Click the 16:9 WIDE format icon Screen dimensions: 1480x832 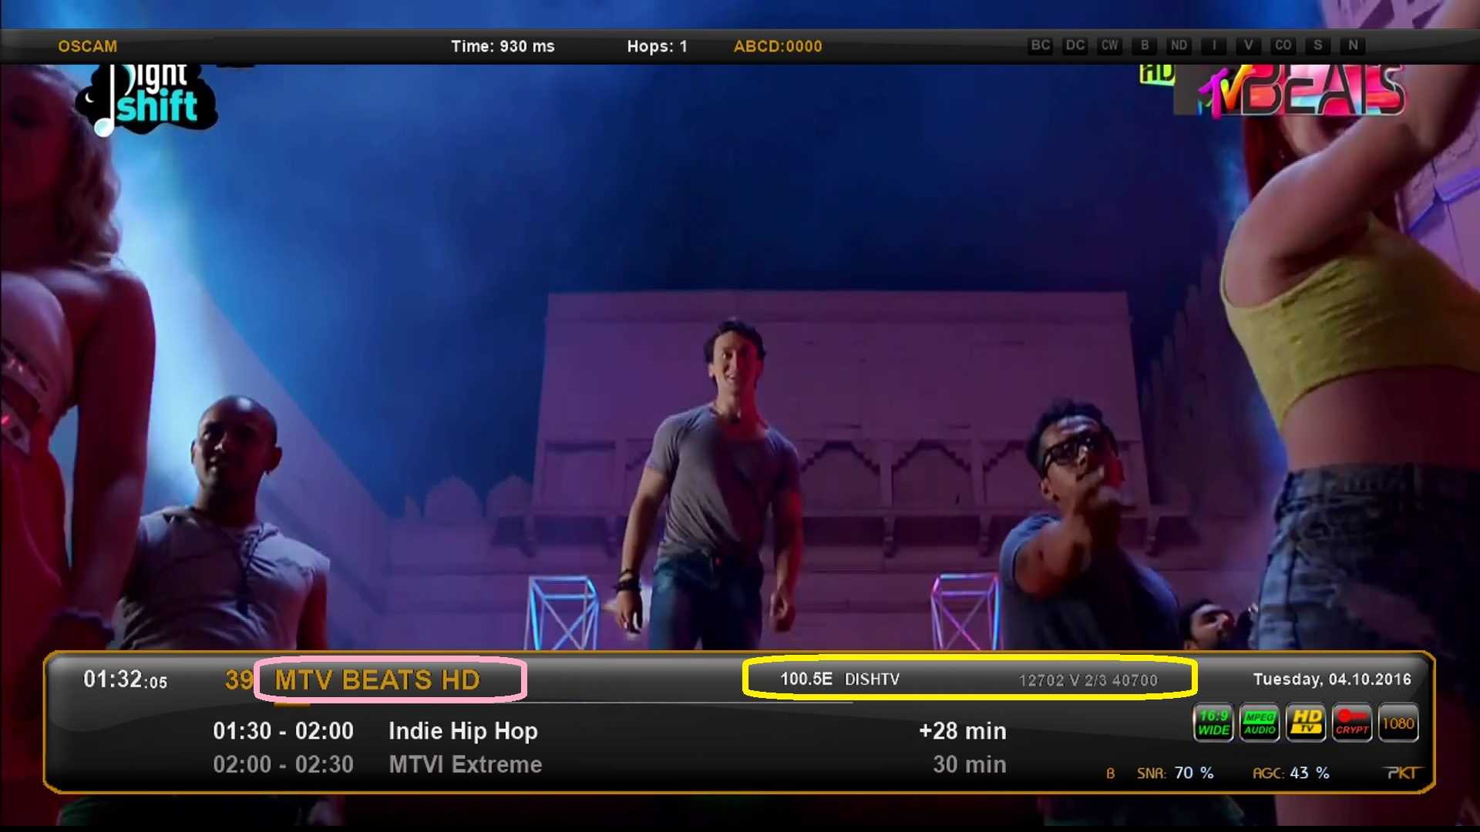pyautogui.click(x=1213, y=723)
